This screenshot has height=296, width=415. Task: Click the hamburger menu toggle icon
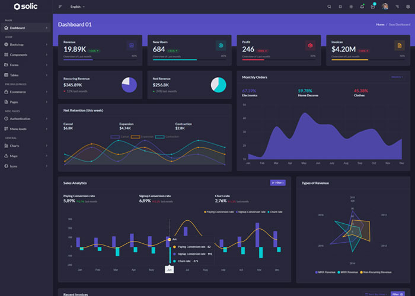click(x=60, y=7)
